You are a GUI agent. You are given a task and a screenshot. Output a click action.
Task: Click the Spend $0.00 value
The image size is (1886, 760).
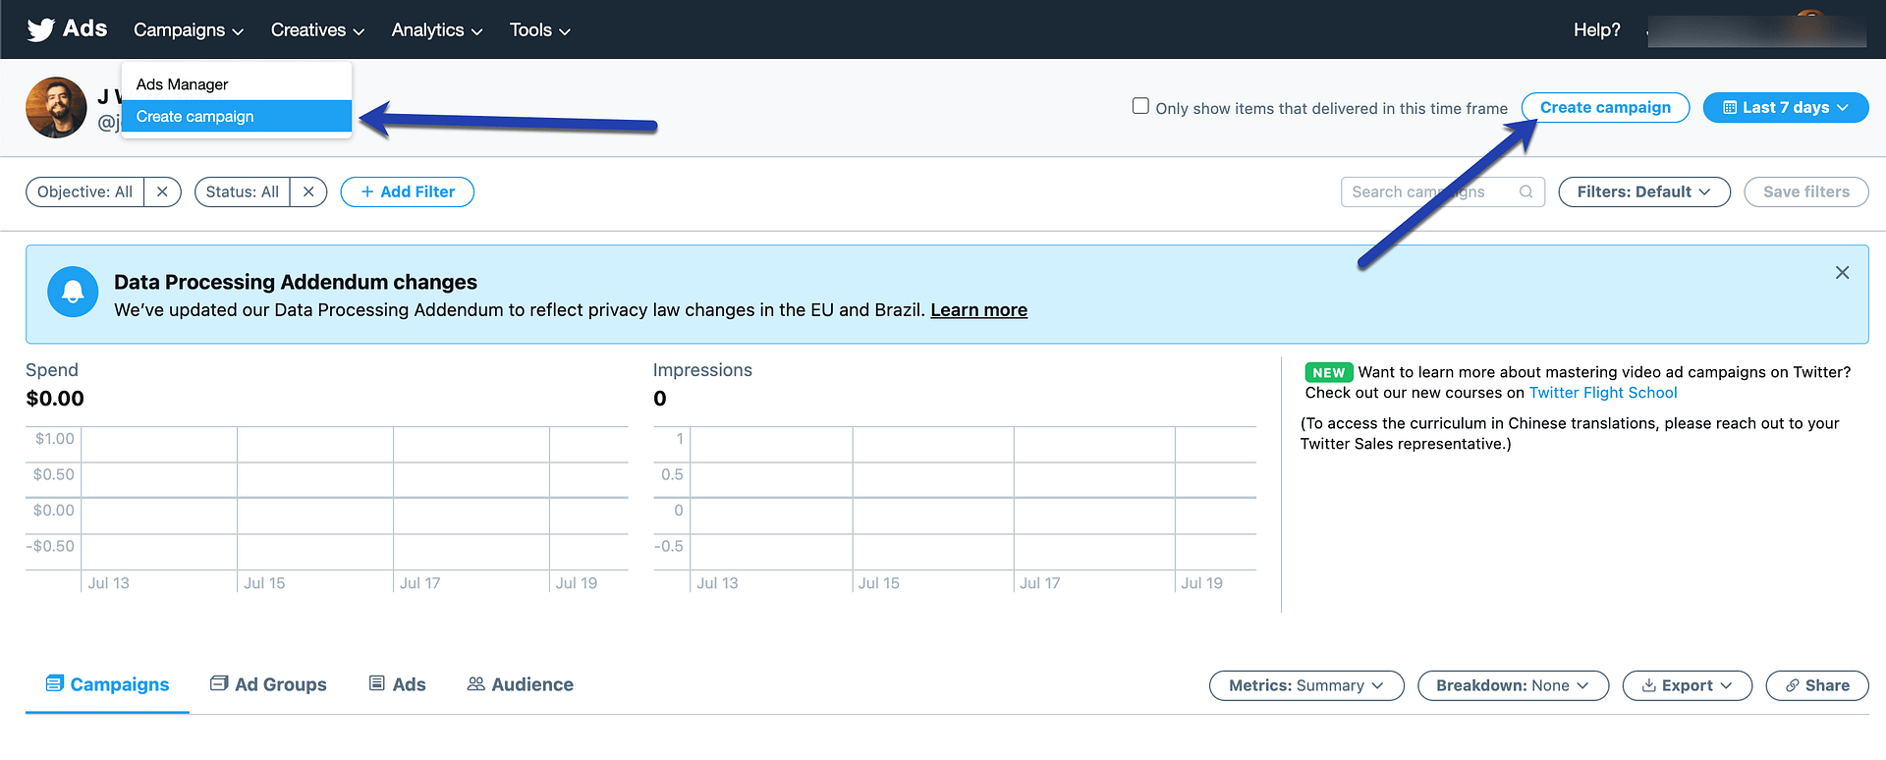tap(55, 399)
